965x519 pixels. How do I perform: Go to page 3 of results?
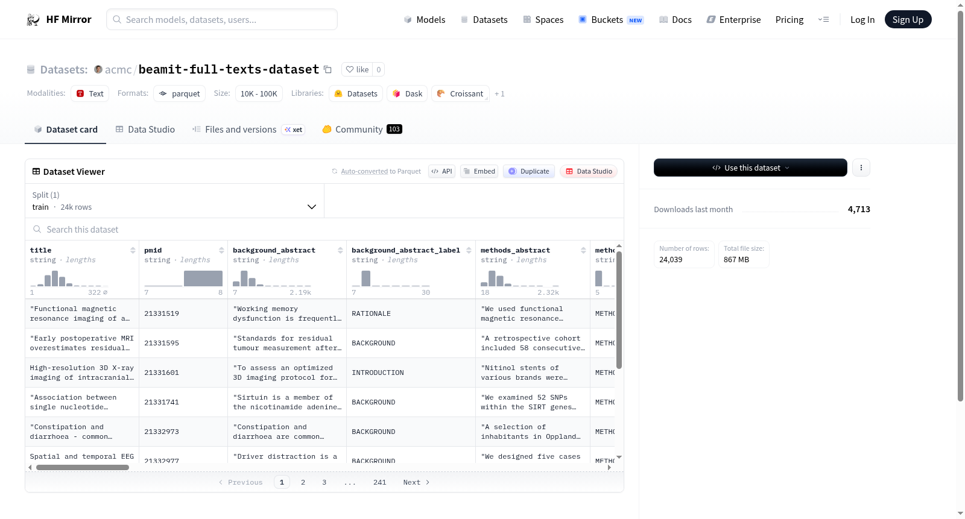click(324, 482)
